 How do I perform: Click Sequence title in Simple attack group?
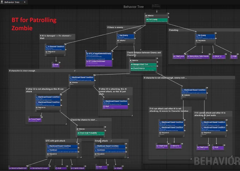tap(101, 154)
